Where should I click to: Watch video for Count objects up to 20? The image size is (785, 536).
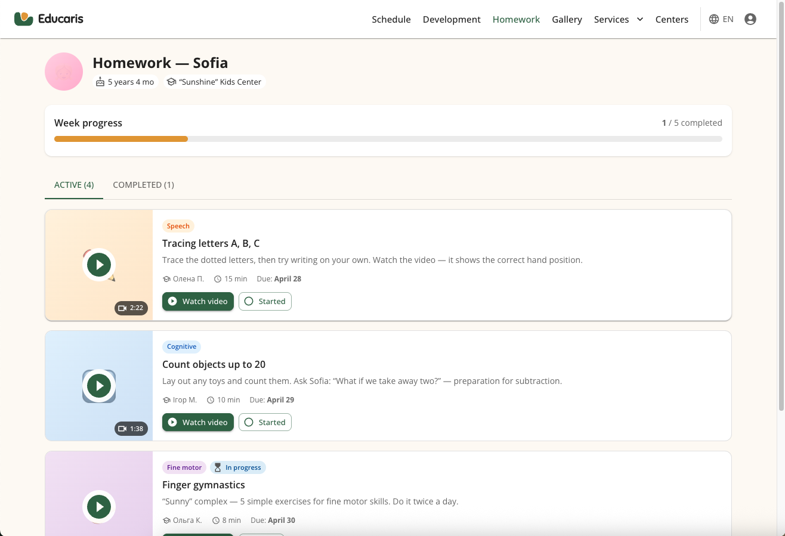pyautogui.click(x=198, y=422)
